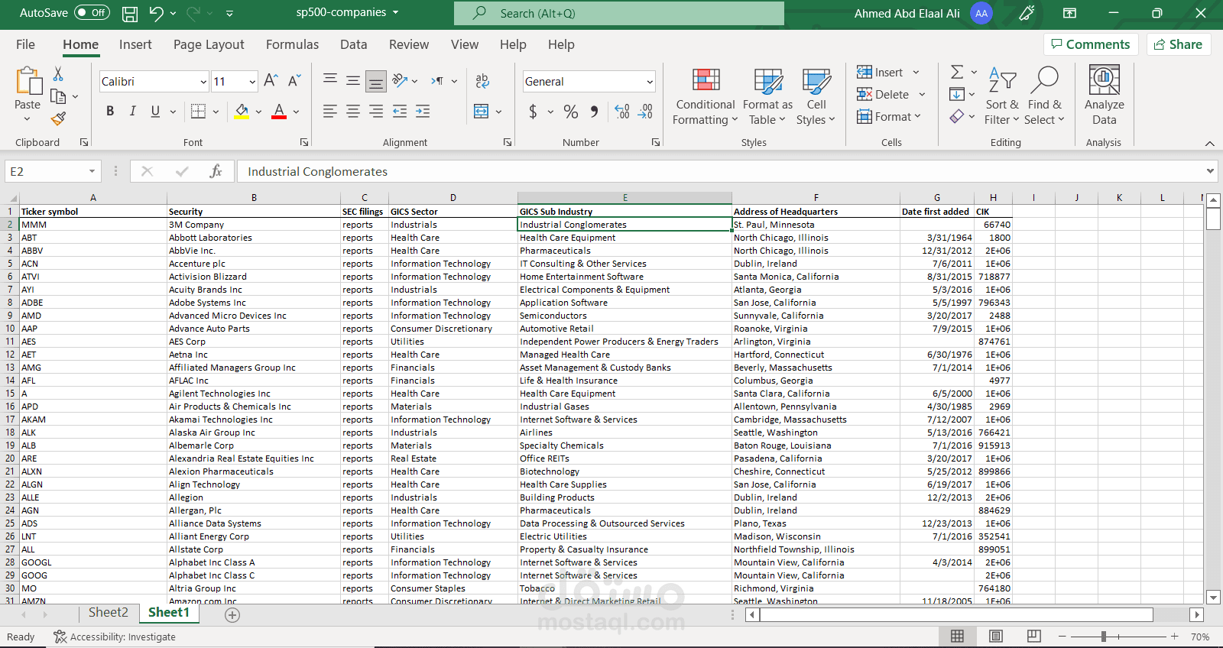Viewport: 1223px width, 648px height.
Task: Click the Wrap Text icon
Action: point(482,81)
